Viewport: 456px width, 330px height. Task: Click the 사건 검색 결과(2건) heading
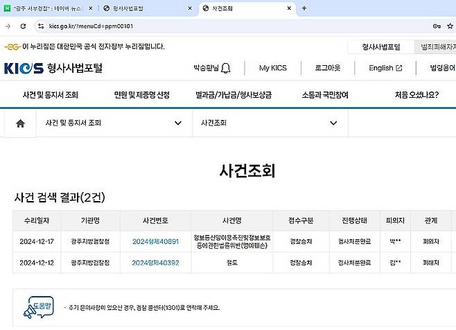[60, 198]
